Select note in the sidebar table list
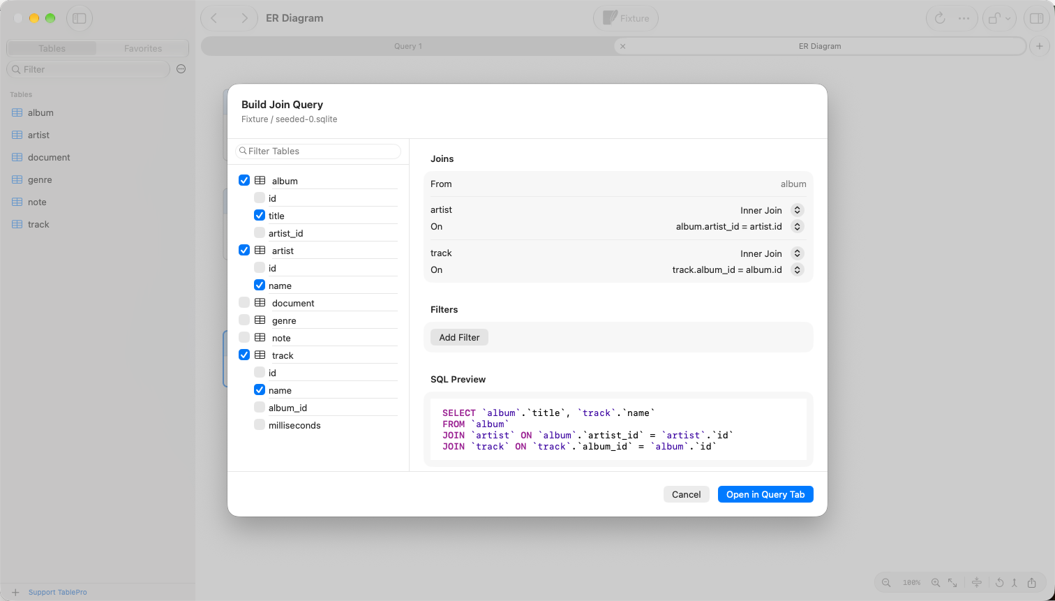This screenshot has width=1055, height=601. [x=98, y=202]
